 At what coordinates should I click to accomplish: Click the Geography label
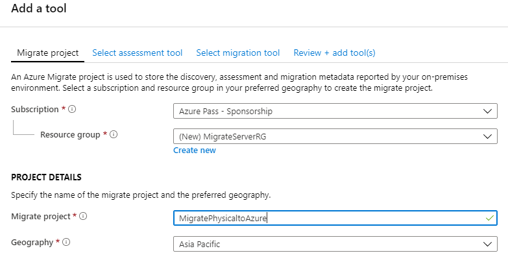[x=32, y=243]
